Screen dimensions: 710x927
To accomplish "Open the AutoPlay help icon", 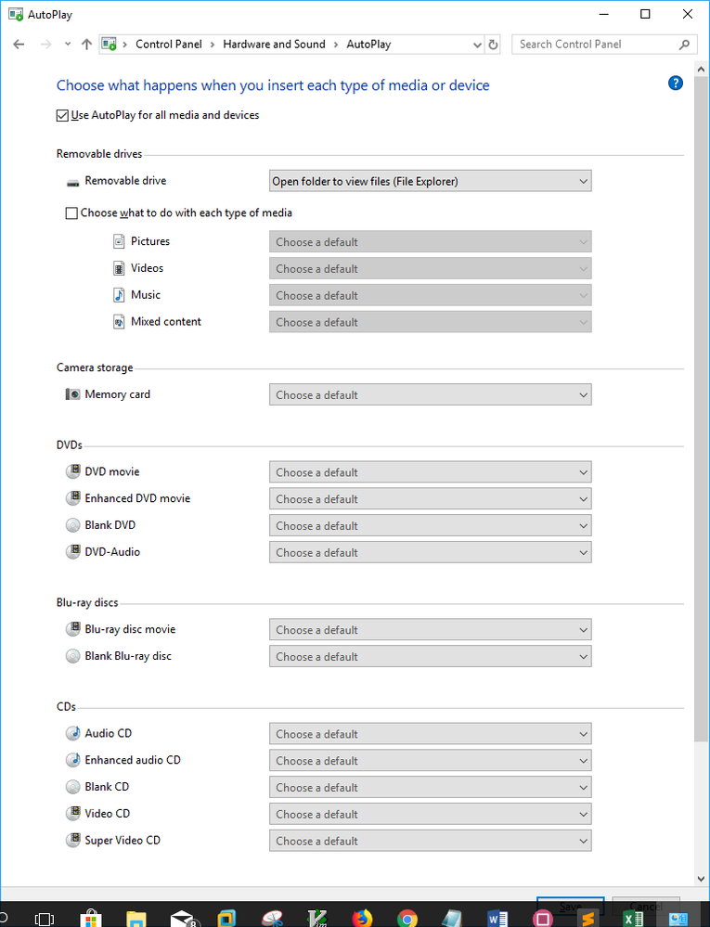I will 676,84.
